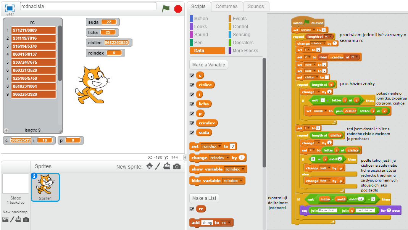408x230 pixels.
Task: Choose backdrop from library icon
Action: click(5, 220)
